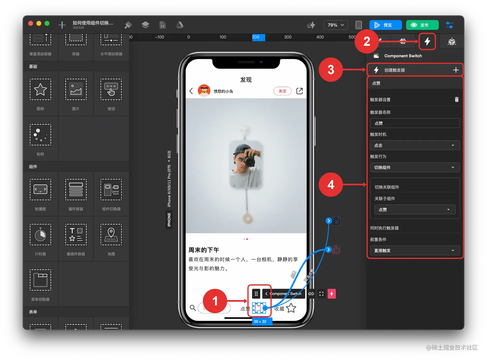Click the device phone icon in toolbar
This screenshot has width=487, height=360.
[x=358, y=25]
